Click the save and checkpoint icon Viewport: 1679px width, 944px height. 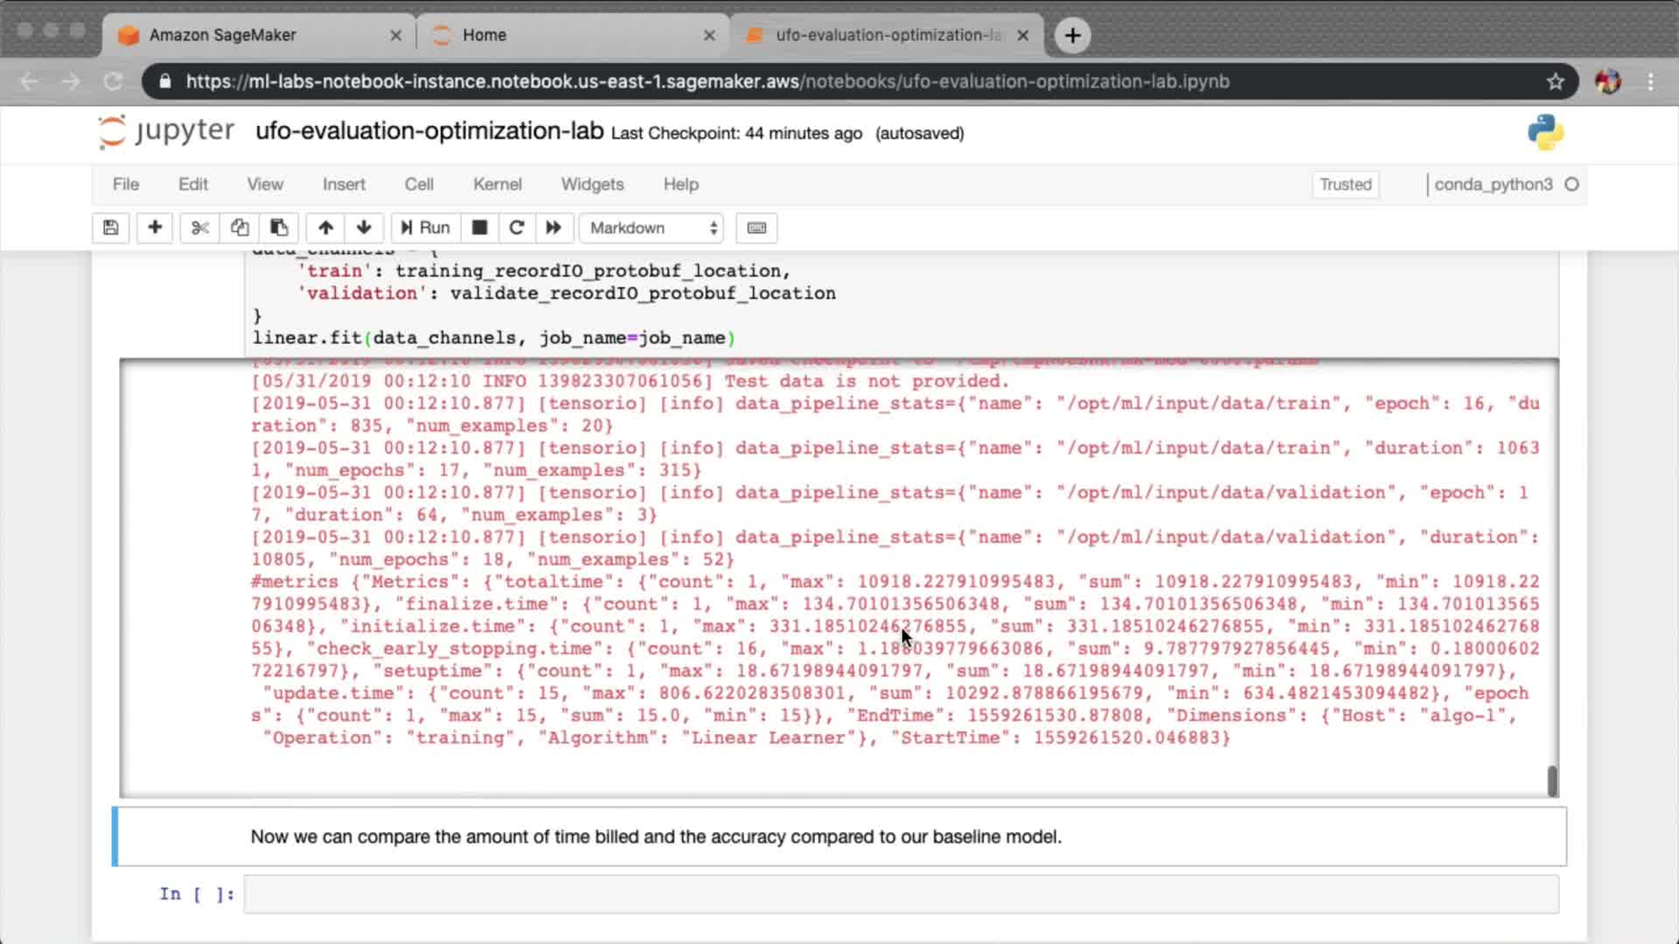point(111,228)
